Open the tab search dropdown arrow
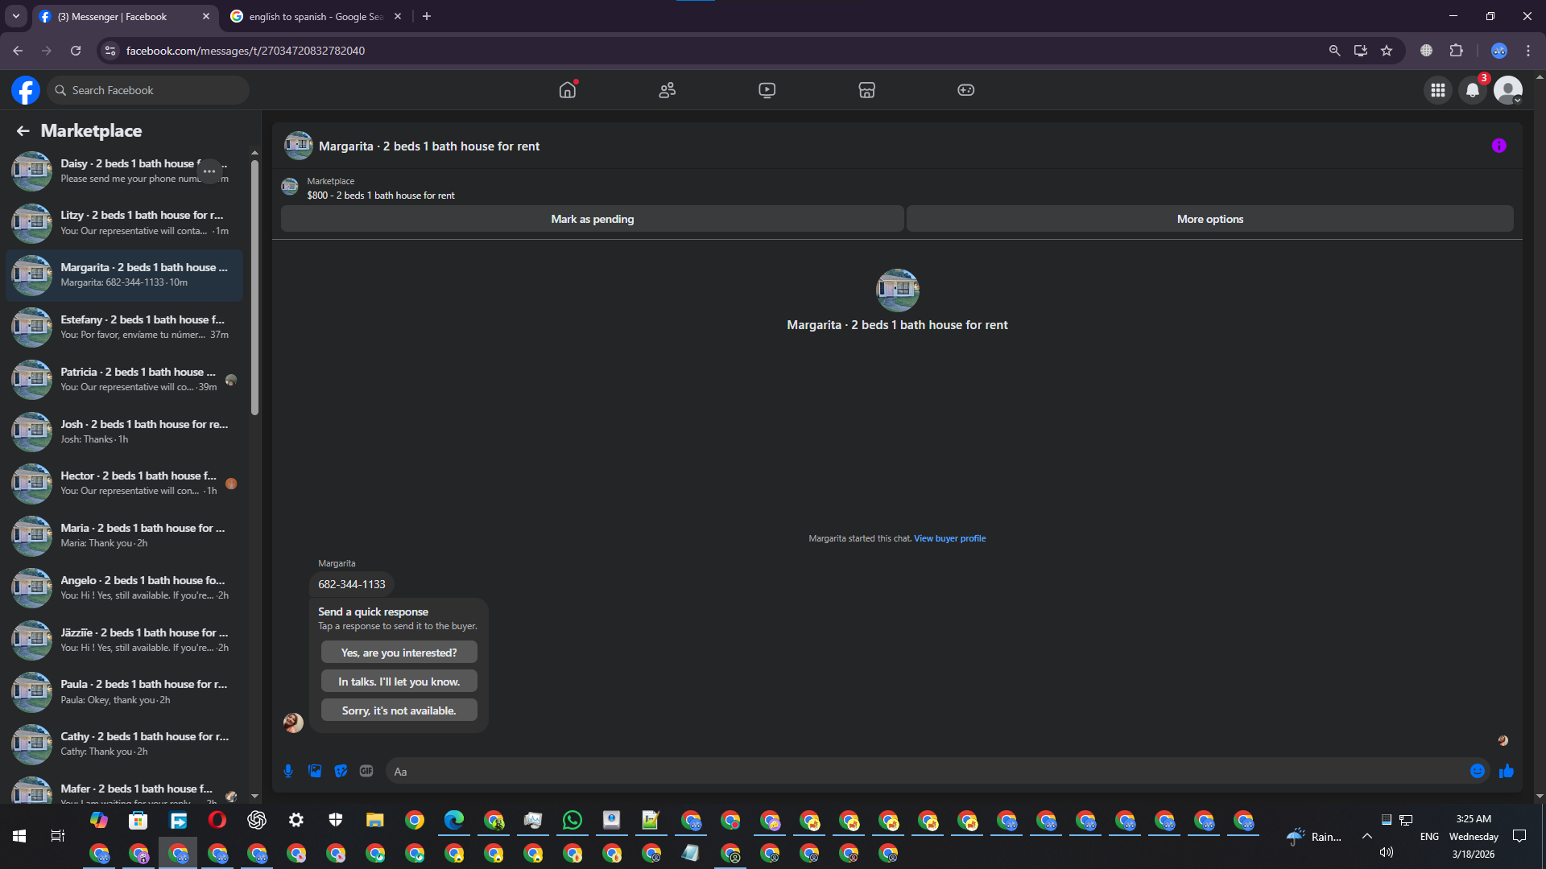1546x869 pixels. (x=16, y=16)
